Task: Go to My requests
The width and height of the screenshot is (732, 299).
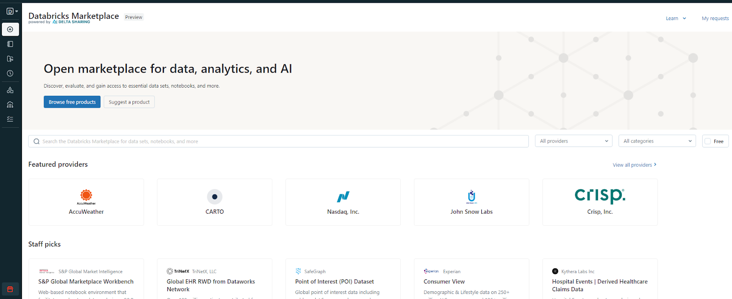Action: click(x=715, y=19)
